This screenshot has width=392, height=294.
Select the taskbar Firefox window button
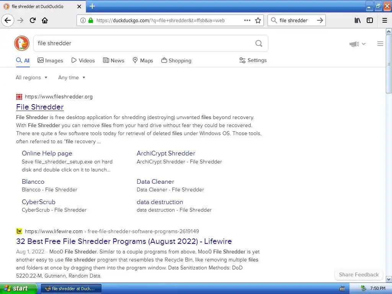71,289
